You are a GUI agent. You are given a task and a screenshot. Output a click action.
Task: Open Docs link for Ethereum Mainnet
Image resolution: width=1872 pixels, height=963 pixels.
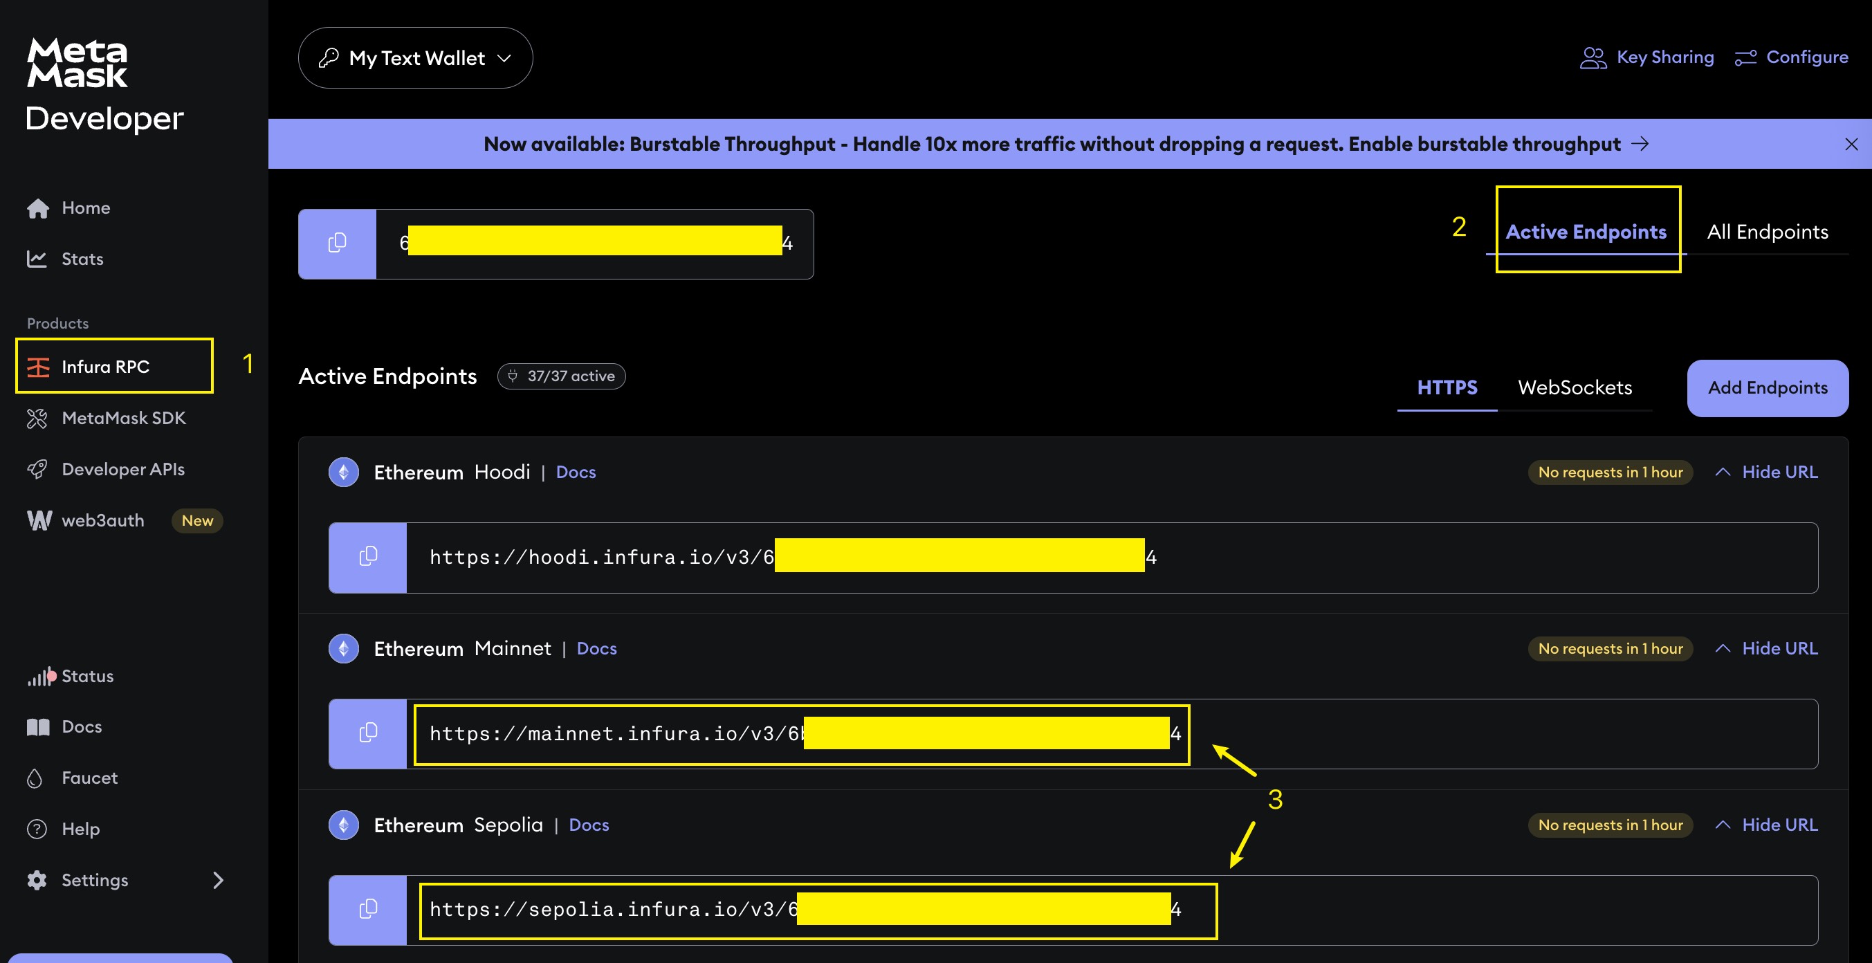click(596, 648)
